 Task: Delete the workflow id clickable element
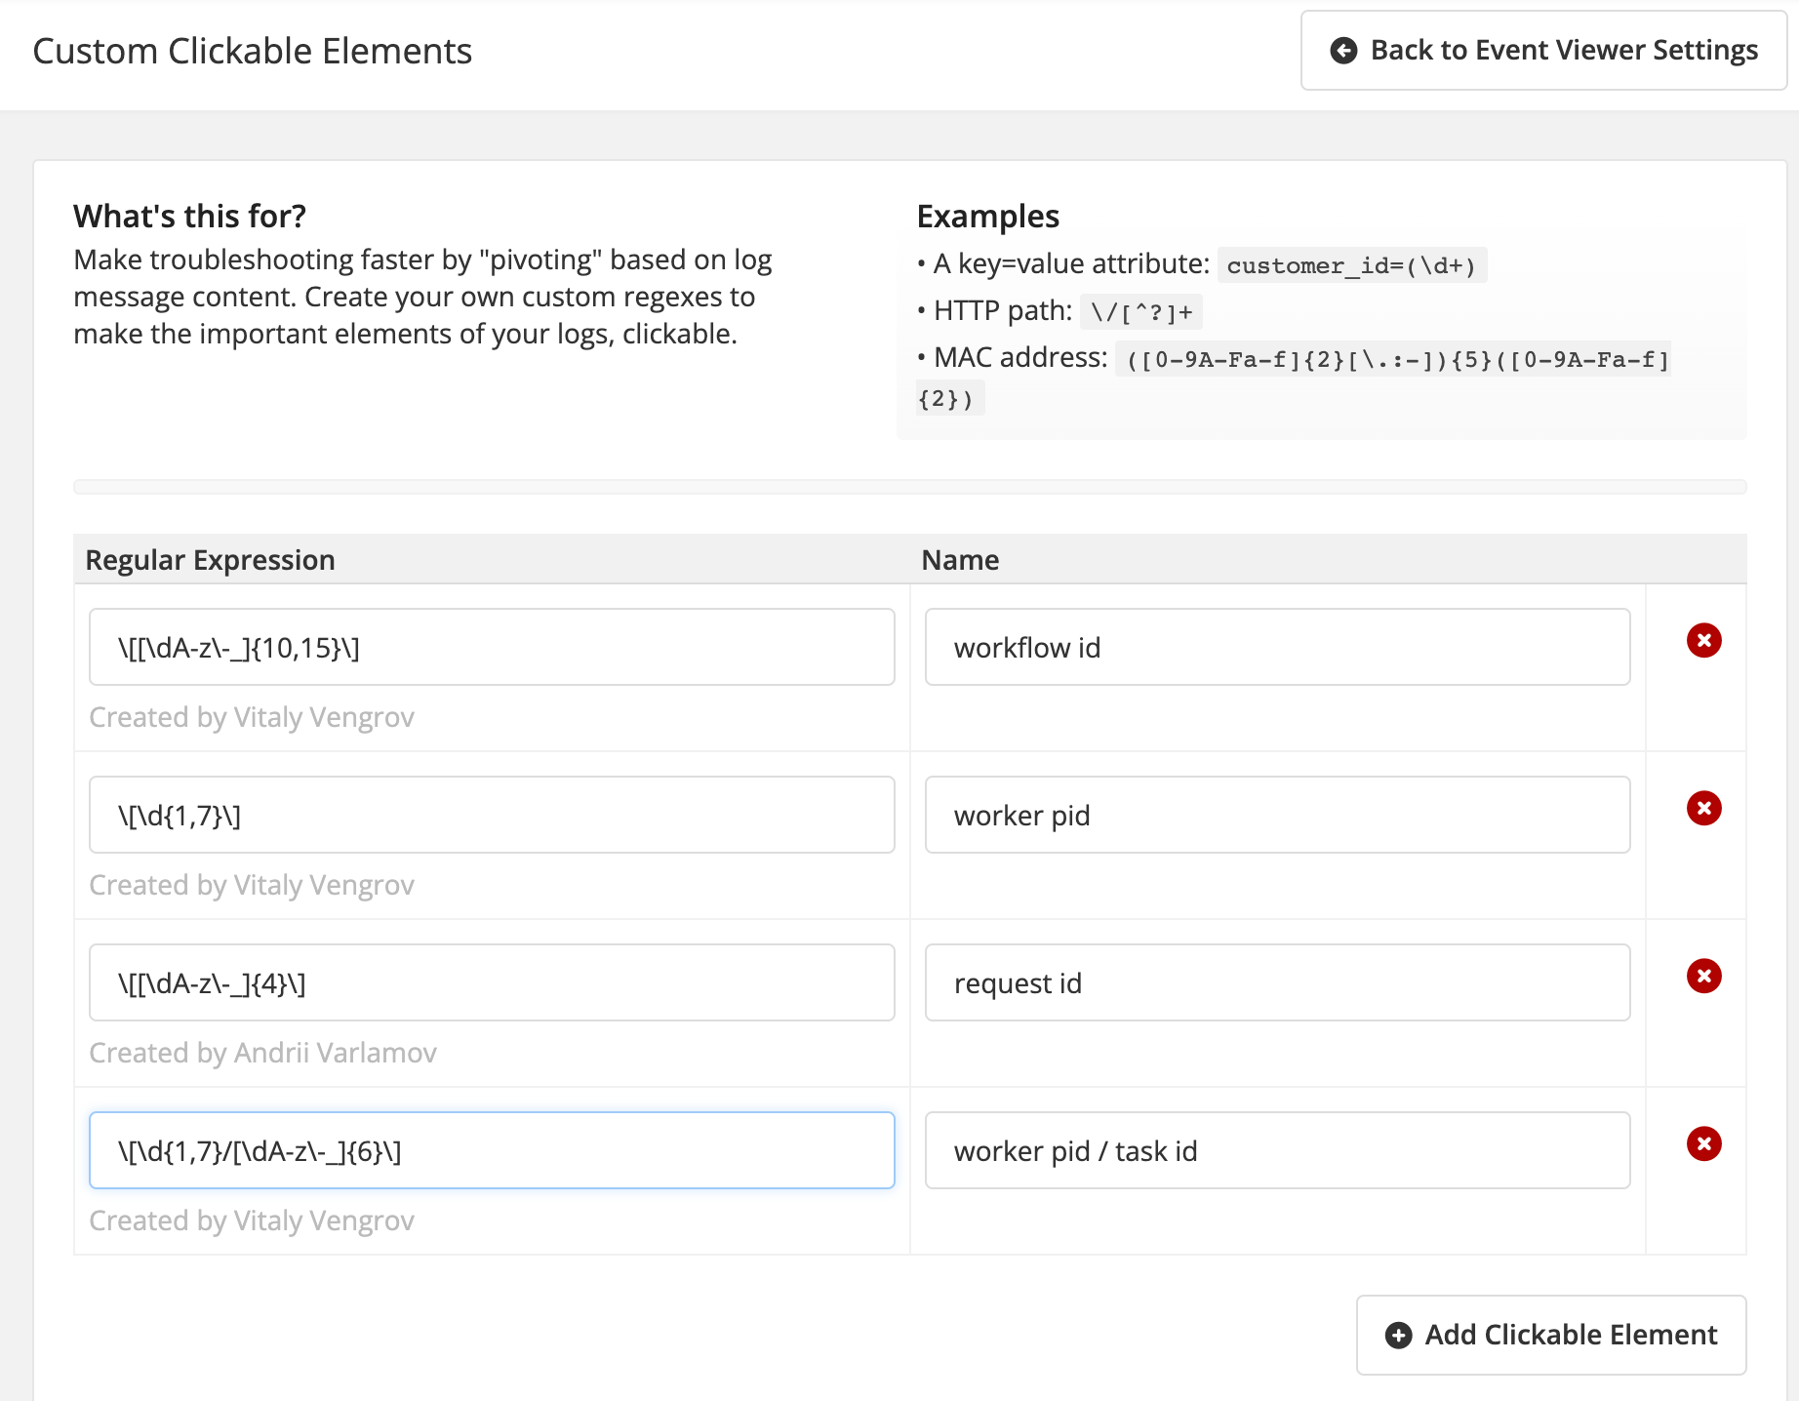pos(1703,641)
